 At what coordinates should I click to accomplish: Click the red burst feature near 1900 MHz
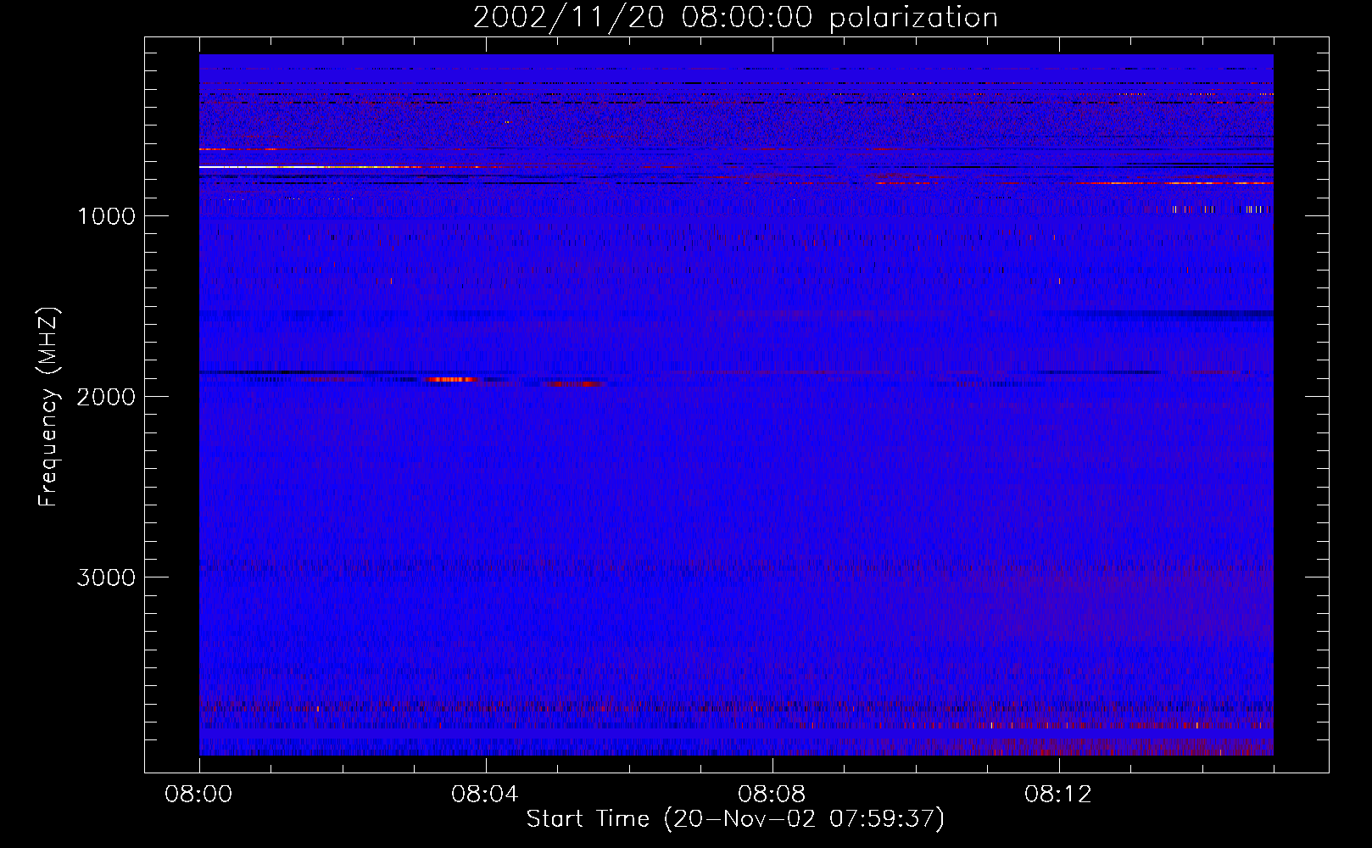pyautogui.click(x=451, y=379)
